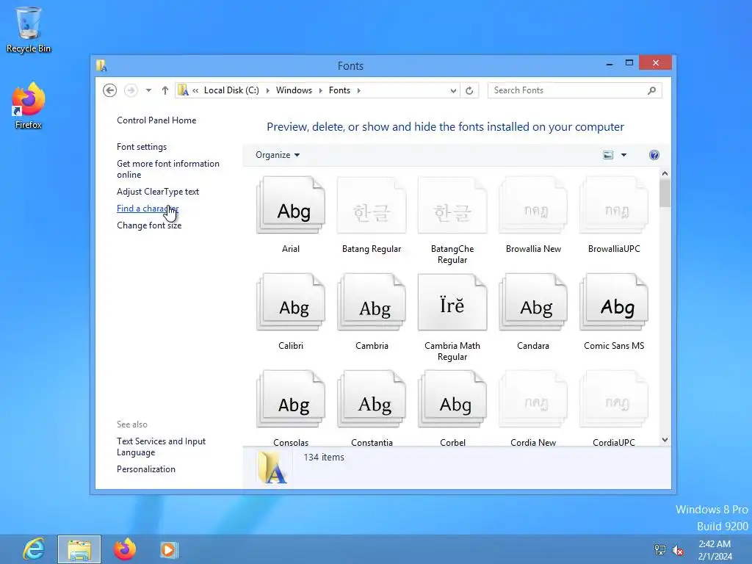Open the recent locations dropdown arrow
This screenshot has width=752, height=564.
[x=148, y=90]
